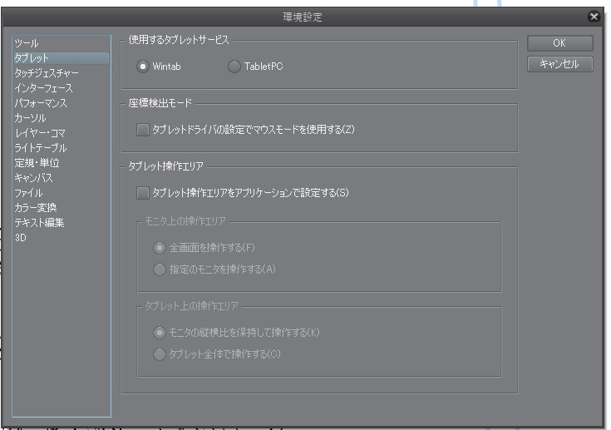Image resolution: width=611 pixels, height=430 pixels.
Task: Open the パフォーマンス category
Action: pyautogui.click(x=62, y=103)
